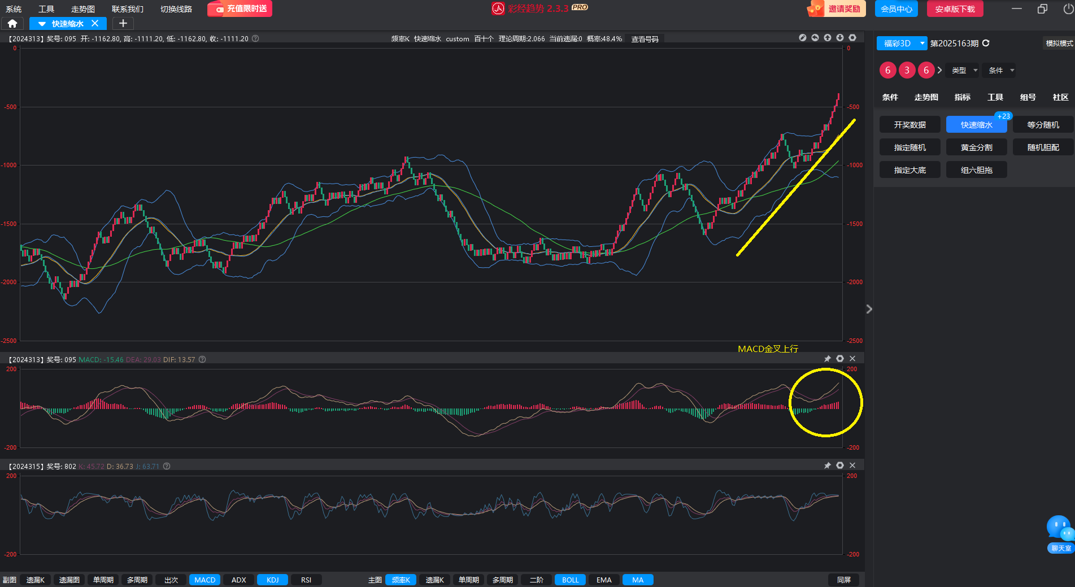Image resolution: width=1075 pixels, height=587 pixels.
Task: Pin the KDJ sub-chart panel
Action: point(828,466)
